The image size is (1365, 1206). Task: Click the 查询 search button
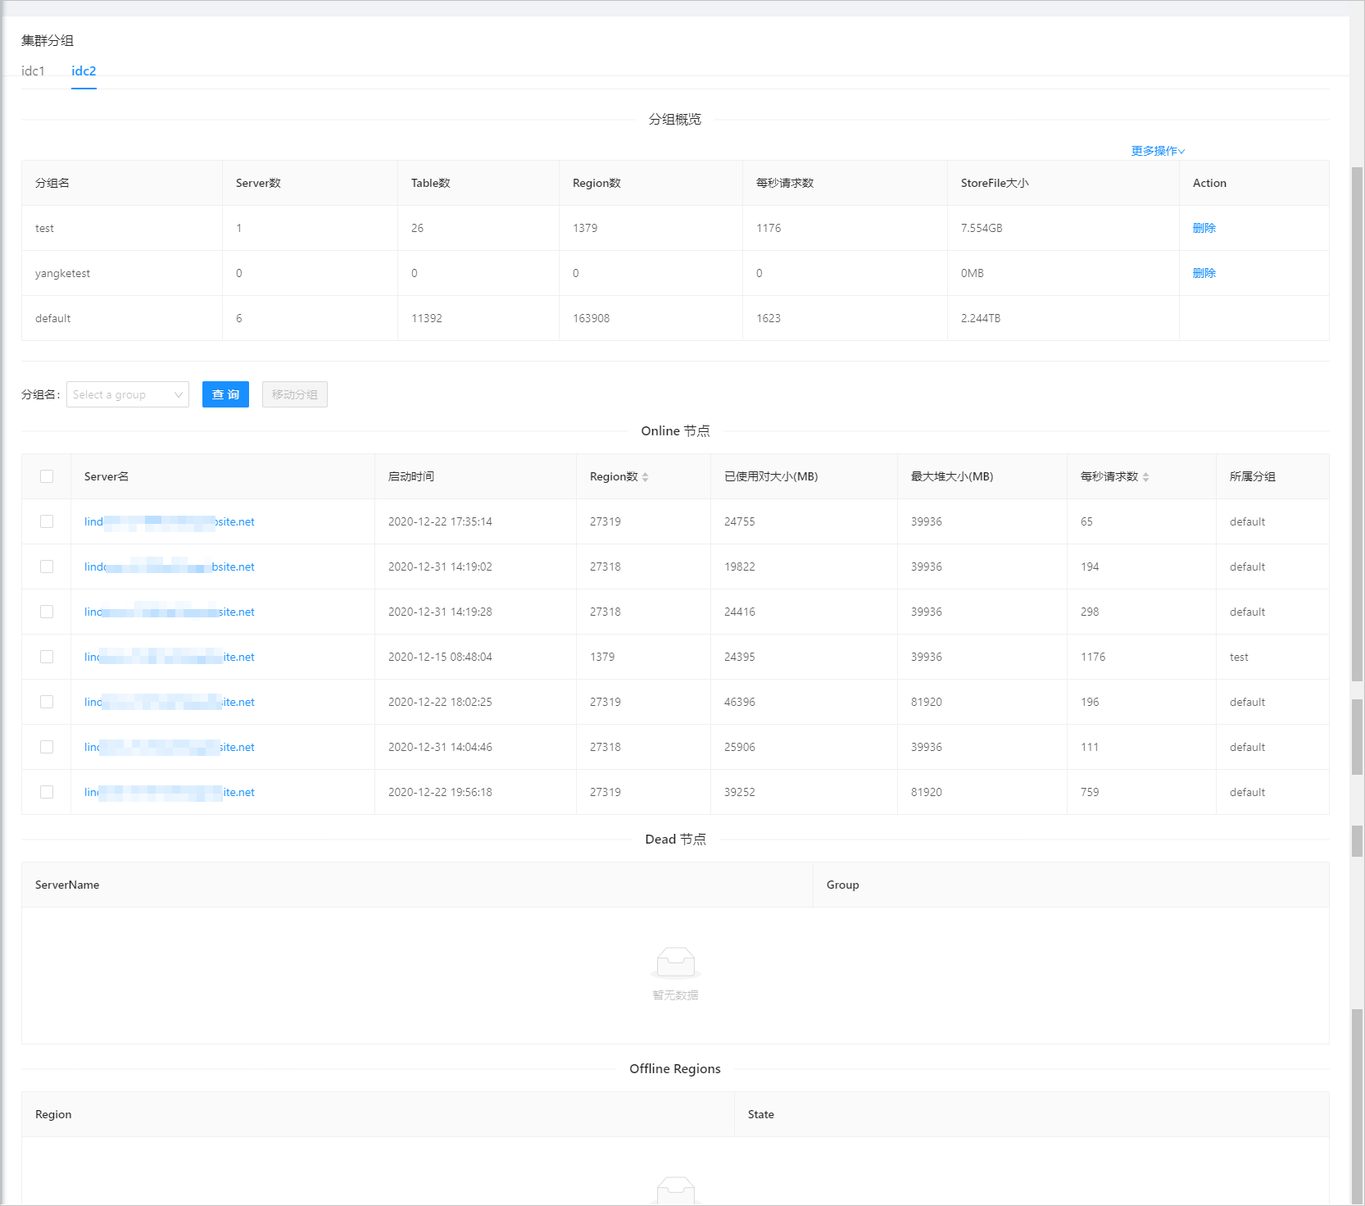pos(225,394)
